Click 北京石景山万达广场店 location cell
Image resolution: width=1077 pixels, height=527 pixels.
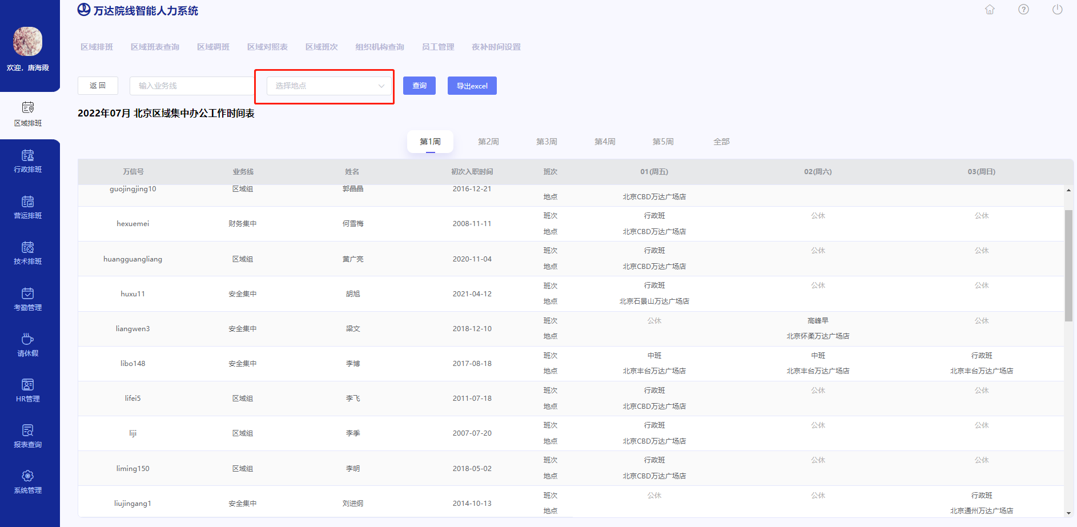click(654, 301)
